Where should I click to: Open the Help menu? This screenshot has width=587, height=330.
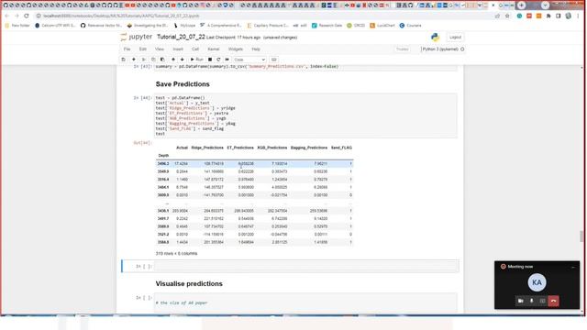[x=256, y=49]
